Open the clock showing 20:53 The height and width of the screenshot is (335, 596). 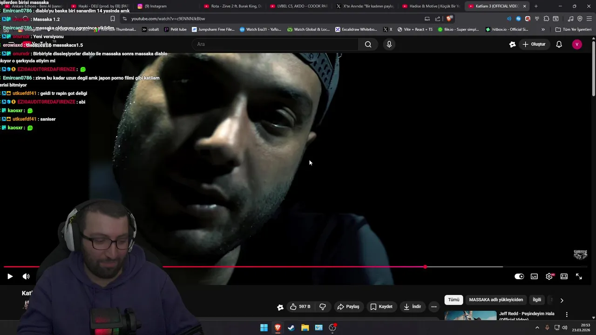581,328
